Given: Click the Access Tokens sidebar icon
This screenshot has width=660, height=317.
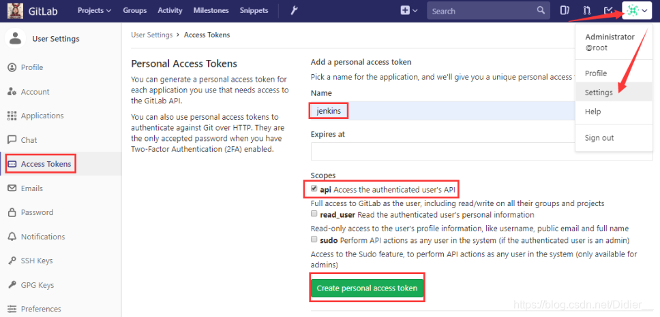Looking at the screenshot, I should pyautogui.click(x=12, y=164).
